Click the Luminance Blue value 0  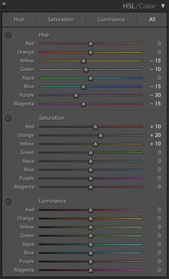pos(159,253)
